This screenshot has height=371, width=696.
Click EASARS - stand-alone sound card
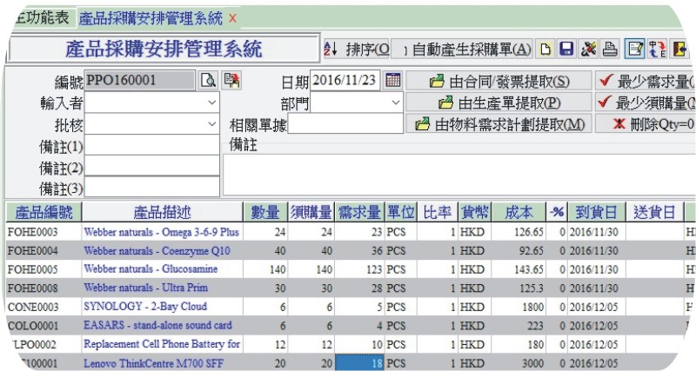coord(157,325)
